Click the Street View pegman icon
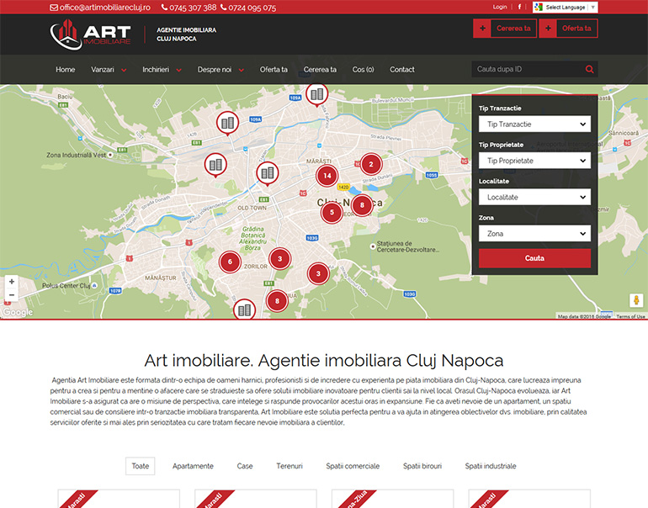This screenshot has width=648, height=508. pos(636,300)
